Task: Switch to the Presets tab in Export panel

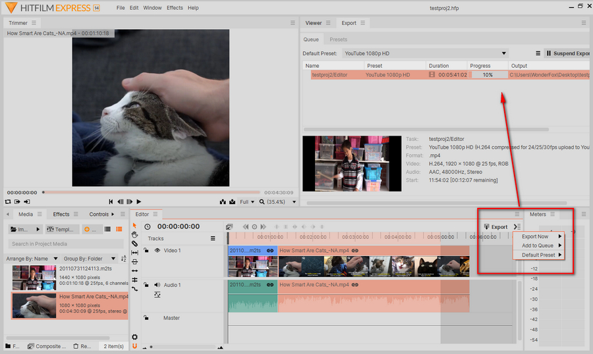Action: tap(338, 39)
